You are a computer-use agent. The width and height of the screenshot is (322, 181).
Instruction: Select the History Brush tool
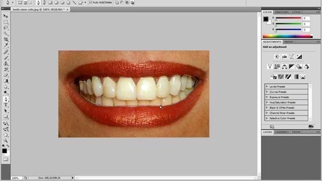click(x=6, y=69)
